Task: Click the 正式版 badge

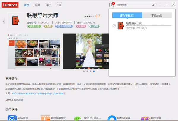Action: tap(94, 26)
